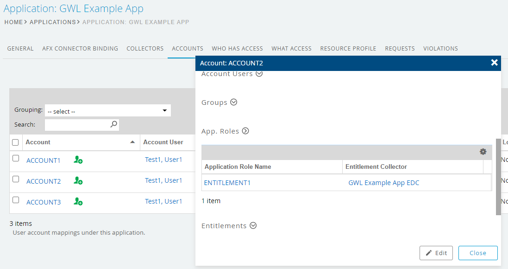Viewport: 508px width, 269px height.
Task: Check the checkbox next to ACCOUNT3
Action: pos(15,199)
